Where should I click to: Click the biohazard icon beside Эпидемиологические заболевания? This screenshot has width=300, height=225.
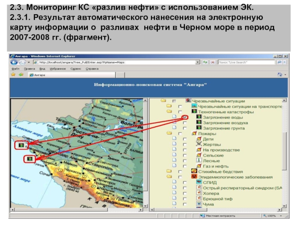(194, 177)
